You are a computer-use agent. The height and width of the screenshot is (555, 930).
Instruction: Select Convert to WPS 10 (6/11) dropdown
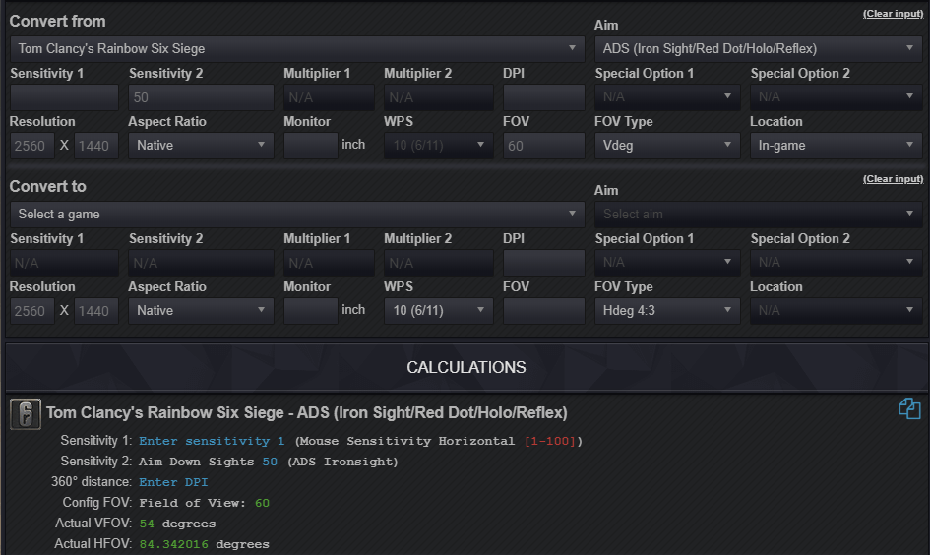pos(439,311)
